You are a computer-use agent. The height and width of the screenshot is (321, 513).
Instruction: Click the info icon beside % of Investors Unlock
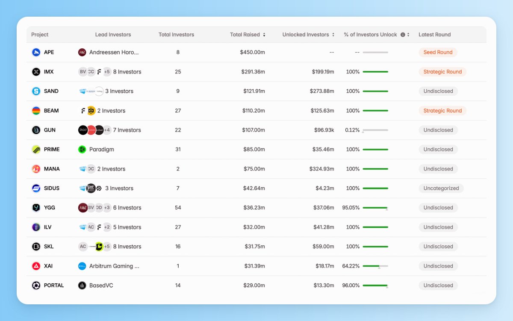[x=403, y=35]
